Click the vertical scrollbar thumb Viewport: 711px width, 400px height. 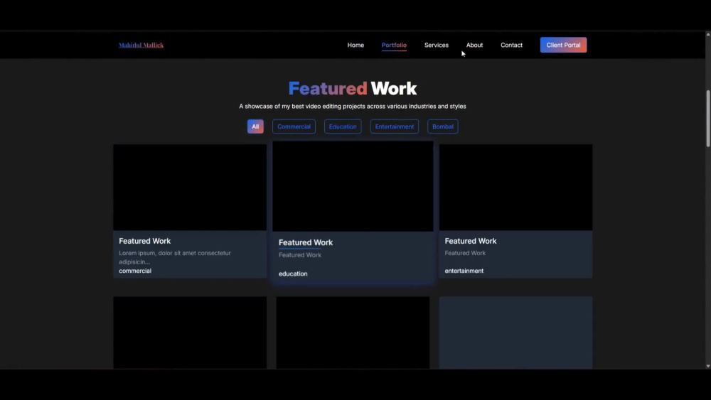click(708, 119)
